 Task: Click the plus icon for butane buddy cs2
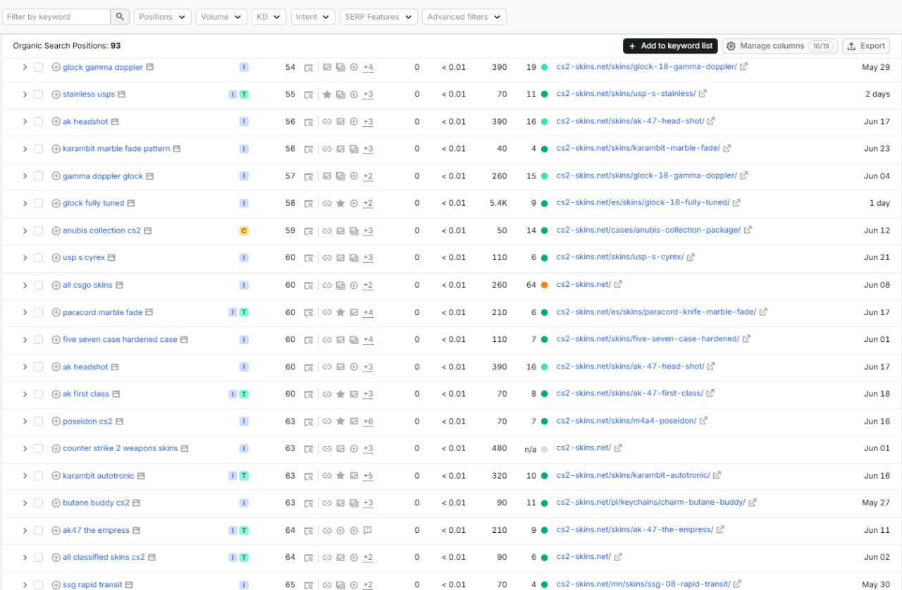pyautogui.click(x=56, y=503)
